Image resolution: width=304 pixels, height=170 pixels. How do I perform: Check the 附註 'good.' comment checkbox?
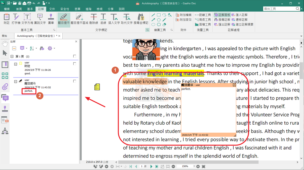(x=75, y=64)
